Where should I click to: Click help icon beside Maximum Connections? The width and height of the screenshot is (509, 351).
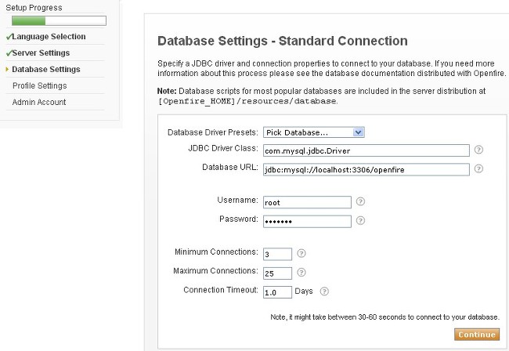click(301, 272)
